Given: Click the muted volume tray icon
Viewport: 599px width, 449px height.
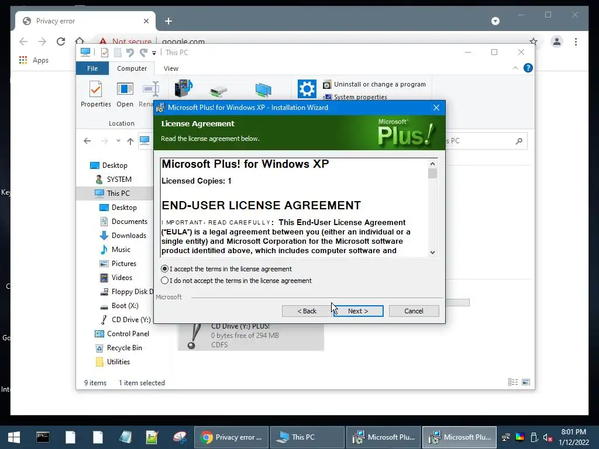Looking at the screenshot, I should 548,437.
